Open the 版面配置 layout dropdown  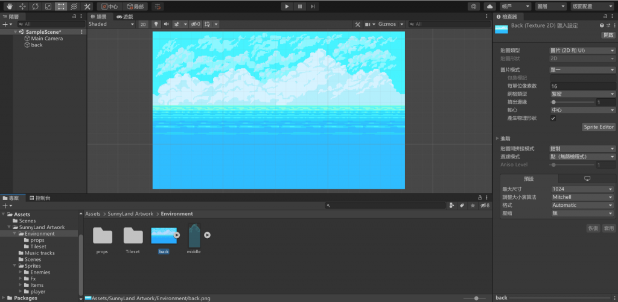[593, 6]
